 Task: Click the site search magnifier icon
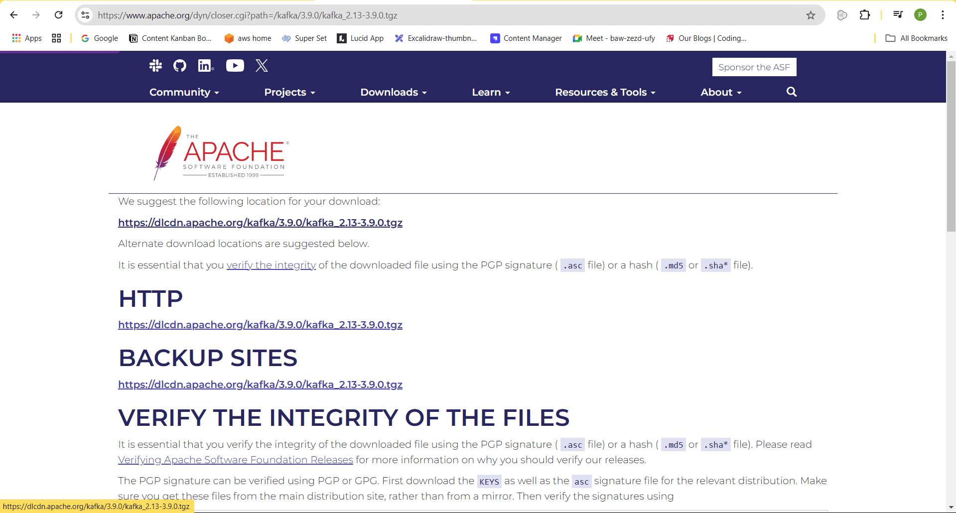click(792, 92)
